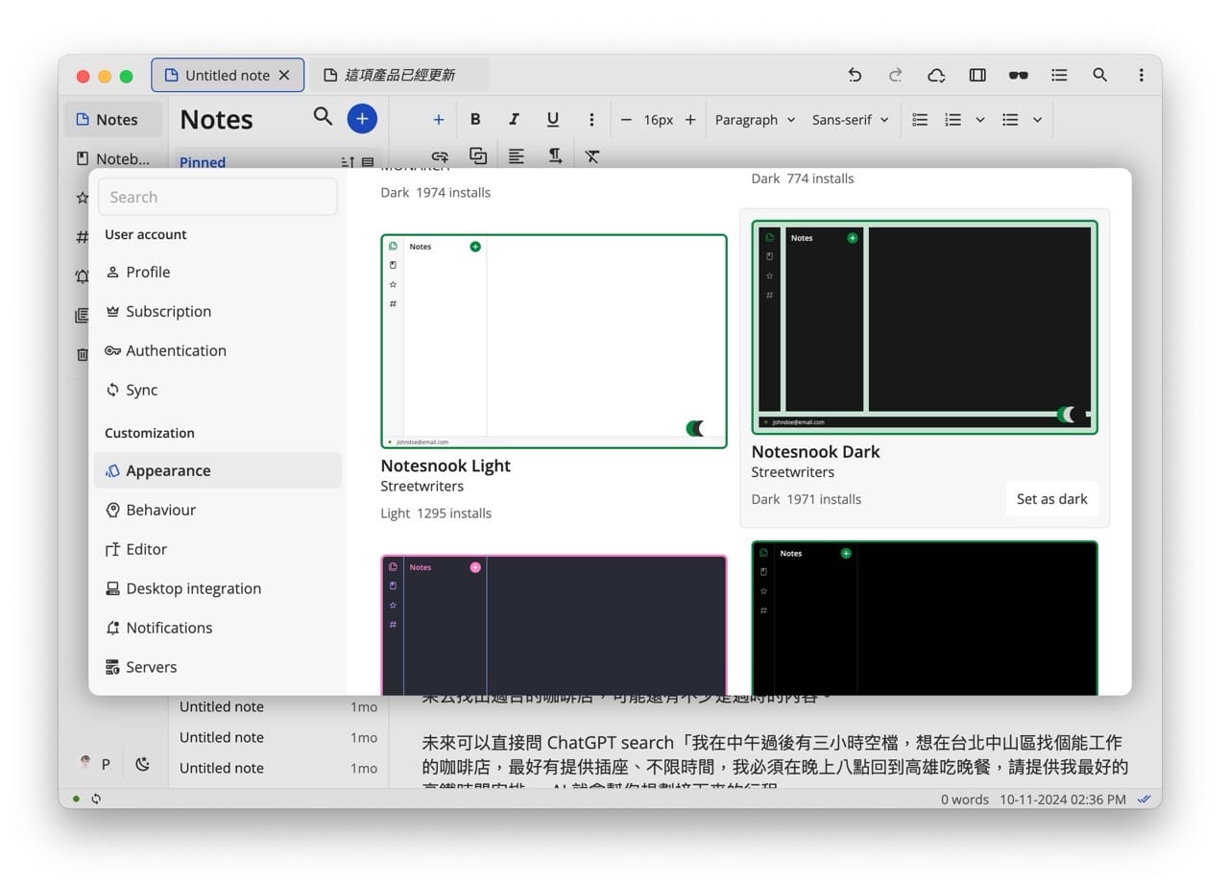Image resolution: width=1229 pixels, height=883 pixels.
Task: Open the Notebooks sidebar item
Action: [x=114, y=158]
